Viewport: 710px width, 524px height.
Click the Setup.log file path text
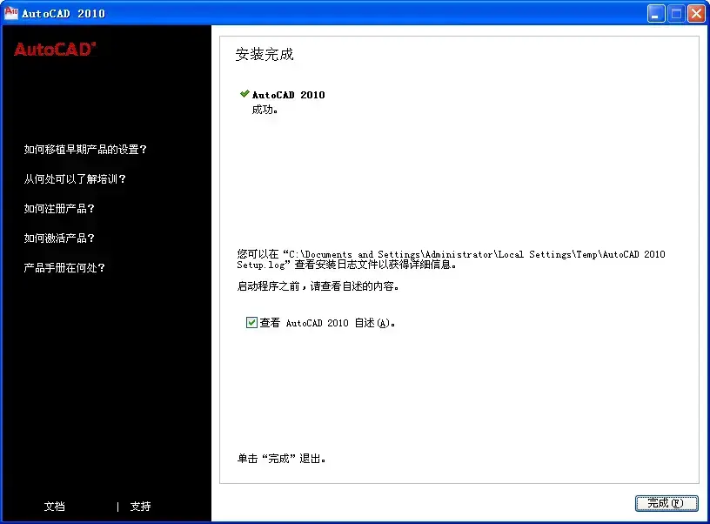[451, 259]
